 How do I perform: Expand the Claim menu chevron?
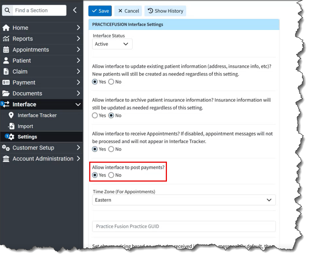coord(78,71)
